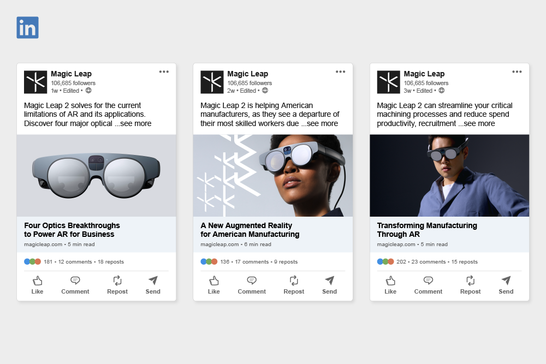This screenshot has width=546, height=364.
Task: Send the New Augmented Reality article post
Action: coord(329,285)
